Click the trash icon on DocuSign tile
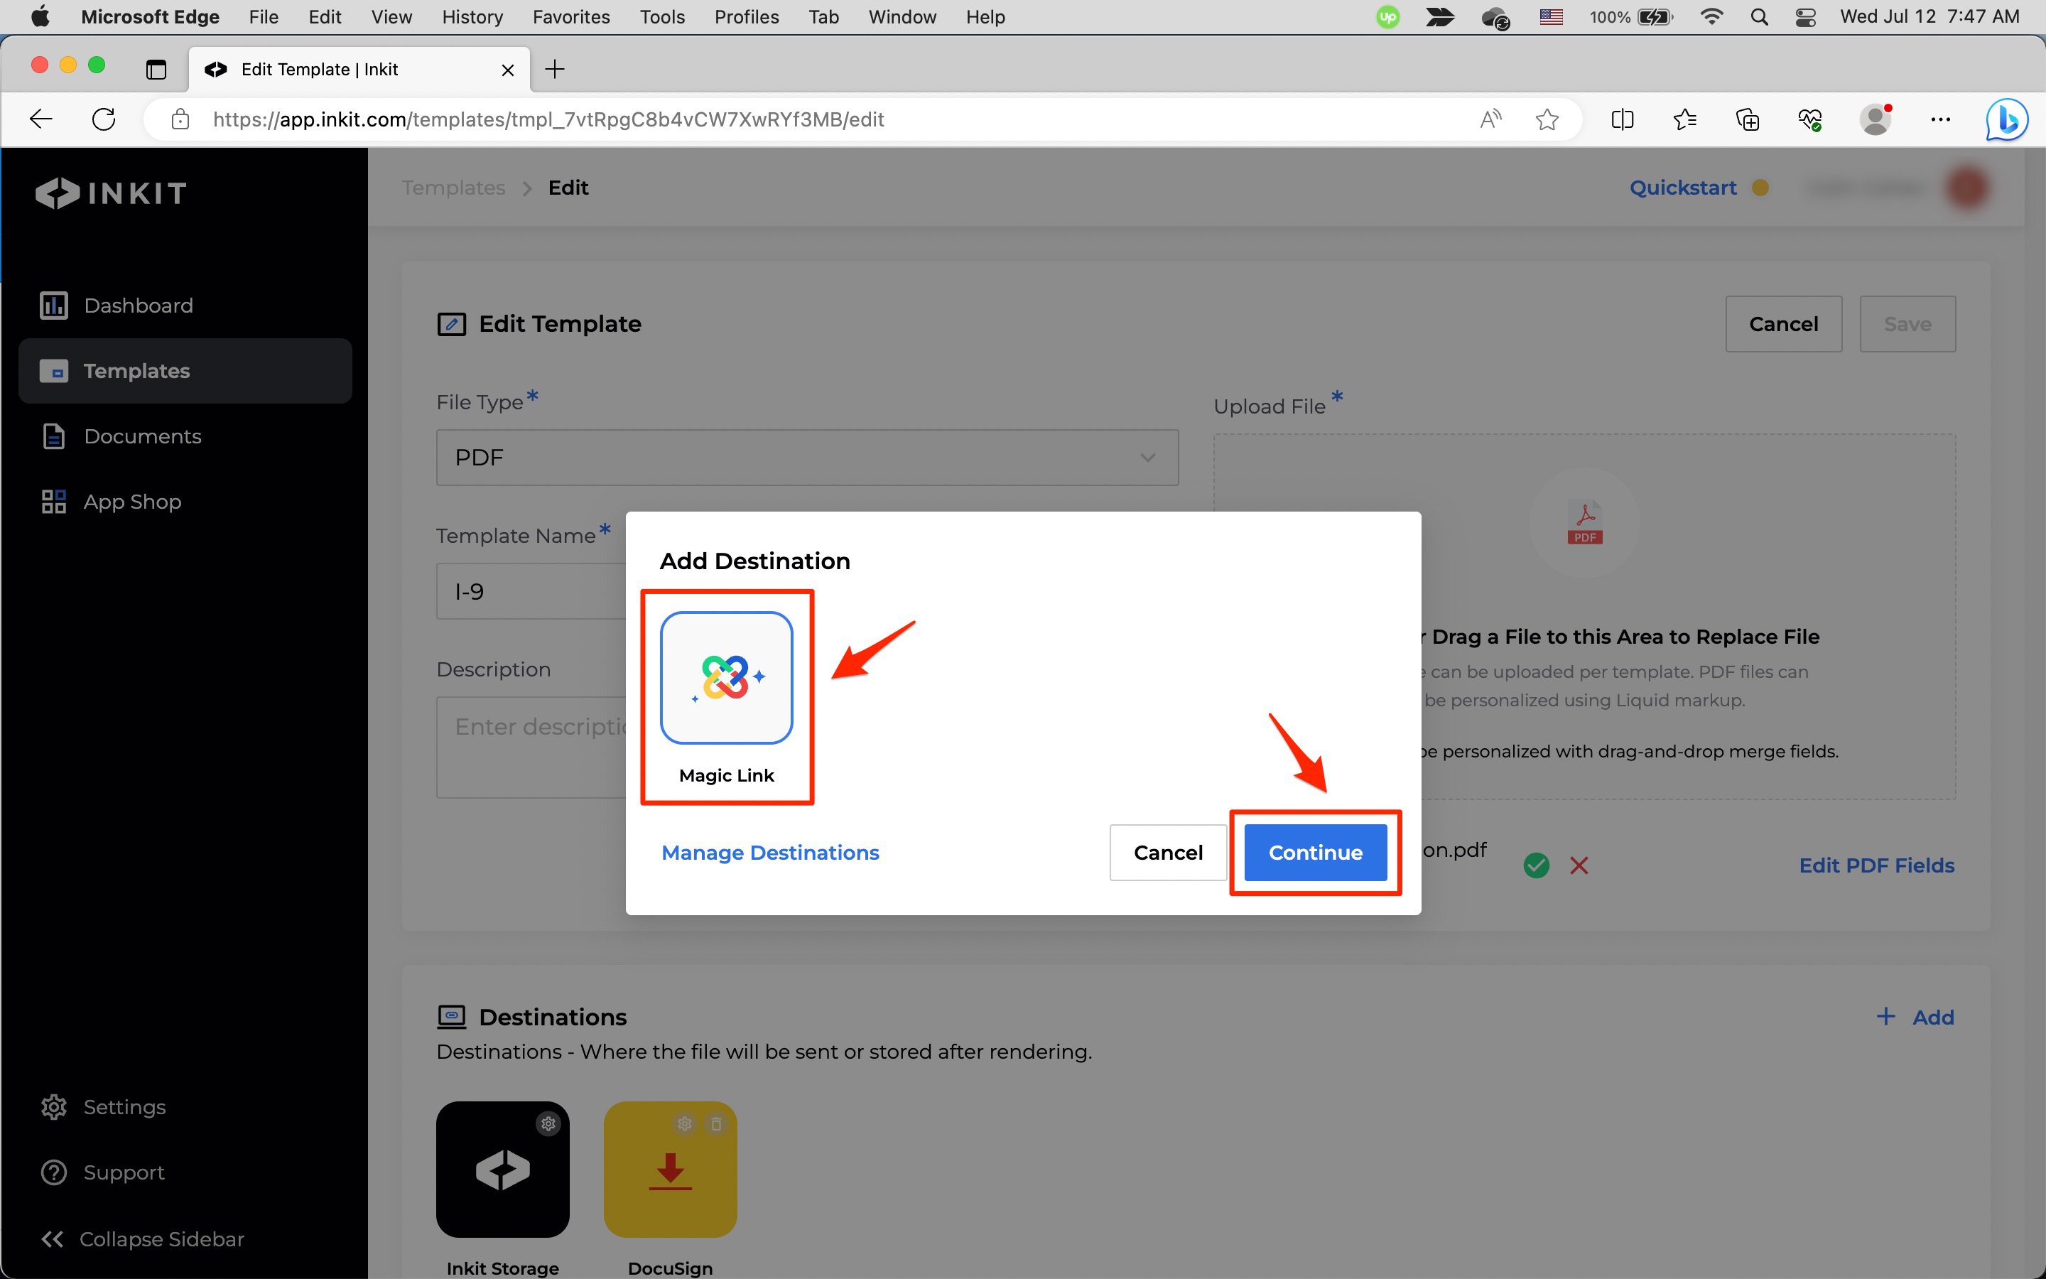 [x=716, y=1123]
